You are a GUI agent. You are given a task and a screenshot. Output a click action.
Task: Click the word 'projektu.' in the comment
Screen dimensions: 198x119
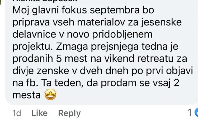(33, 47)
